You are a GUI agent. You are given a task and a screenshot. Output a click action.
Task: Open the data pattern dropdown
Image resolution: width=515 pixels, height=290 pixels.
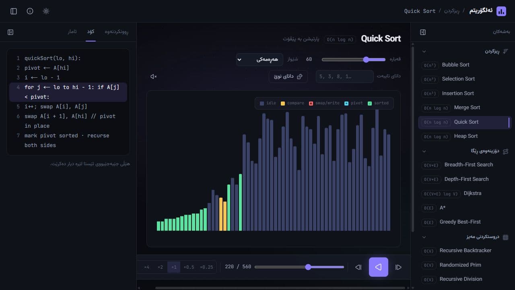(260, 59)
